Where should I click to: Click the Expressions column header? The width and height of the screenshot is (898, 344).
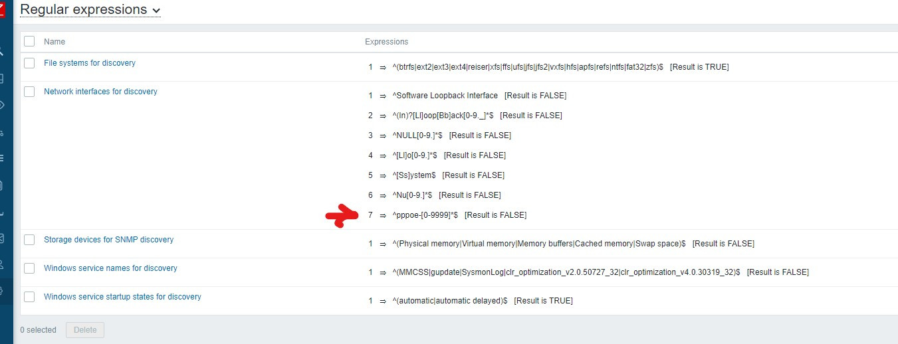pyautogui.click(x=386, y=42)
